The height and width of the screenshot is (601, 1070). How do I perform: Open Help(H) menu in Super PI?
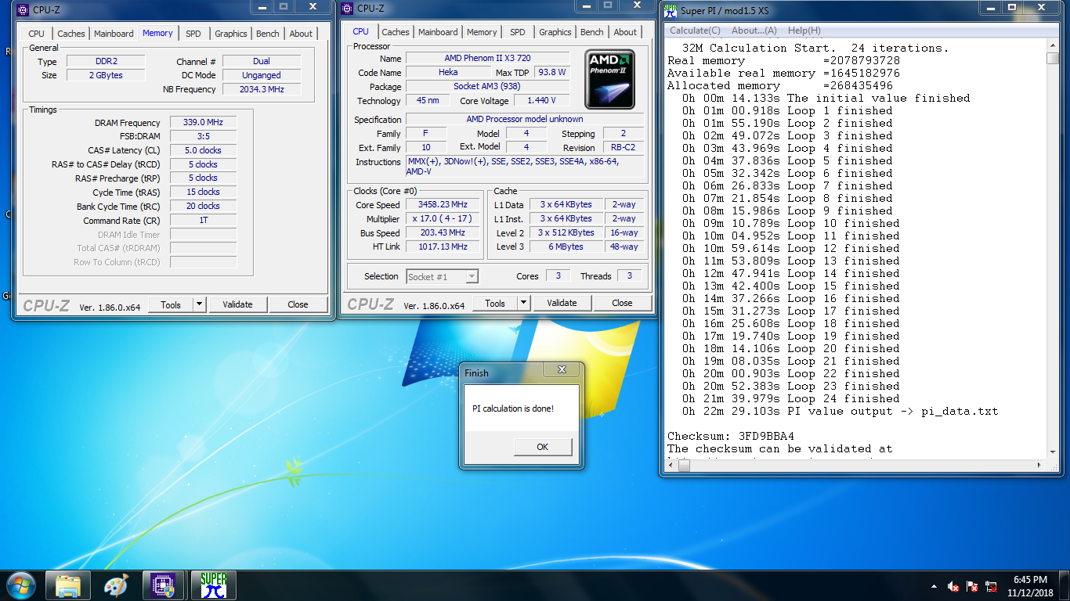tap(804, 31)
